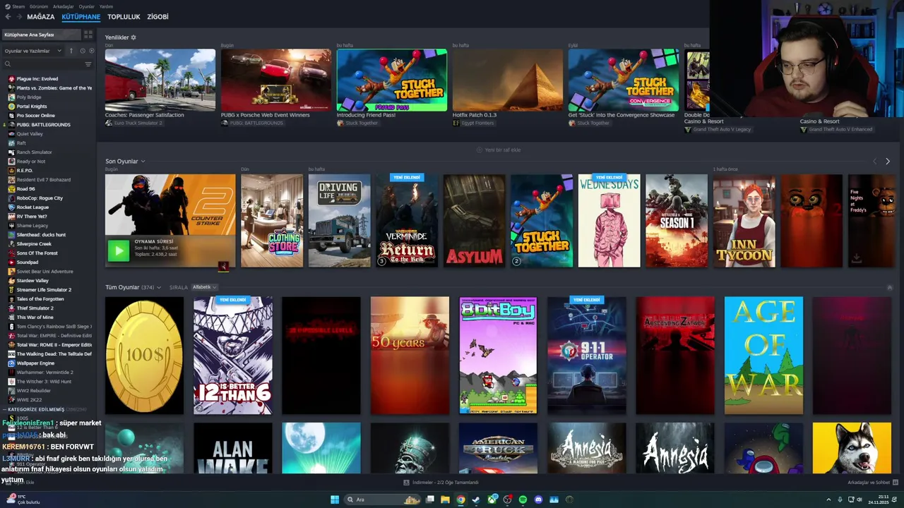This screenshot has height=508, width=904.
Task: Open Coaches: Passenger Satisfaction news item
Action: (x=160, y=87)
